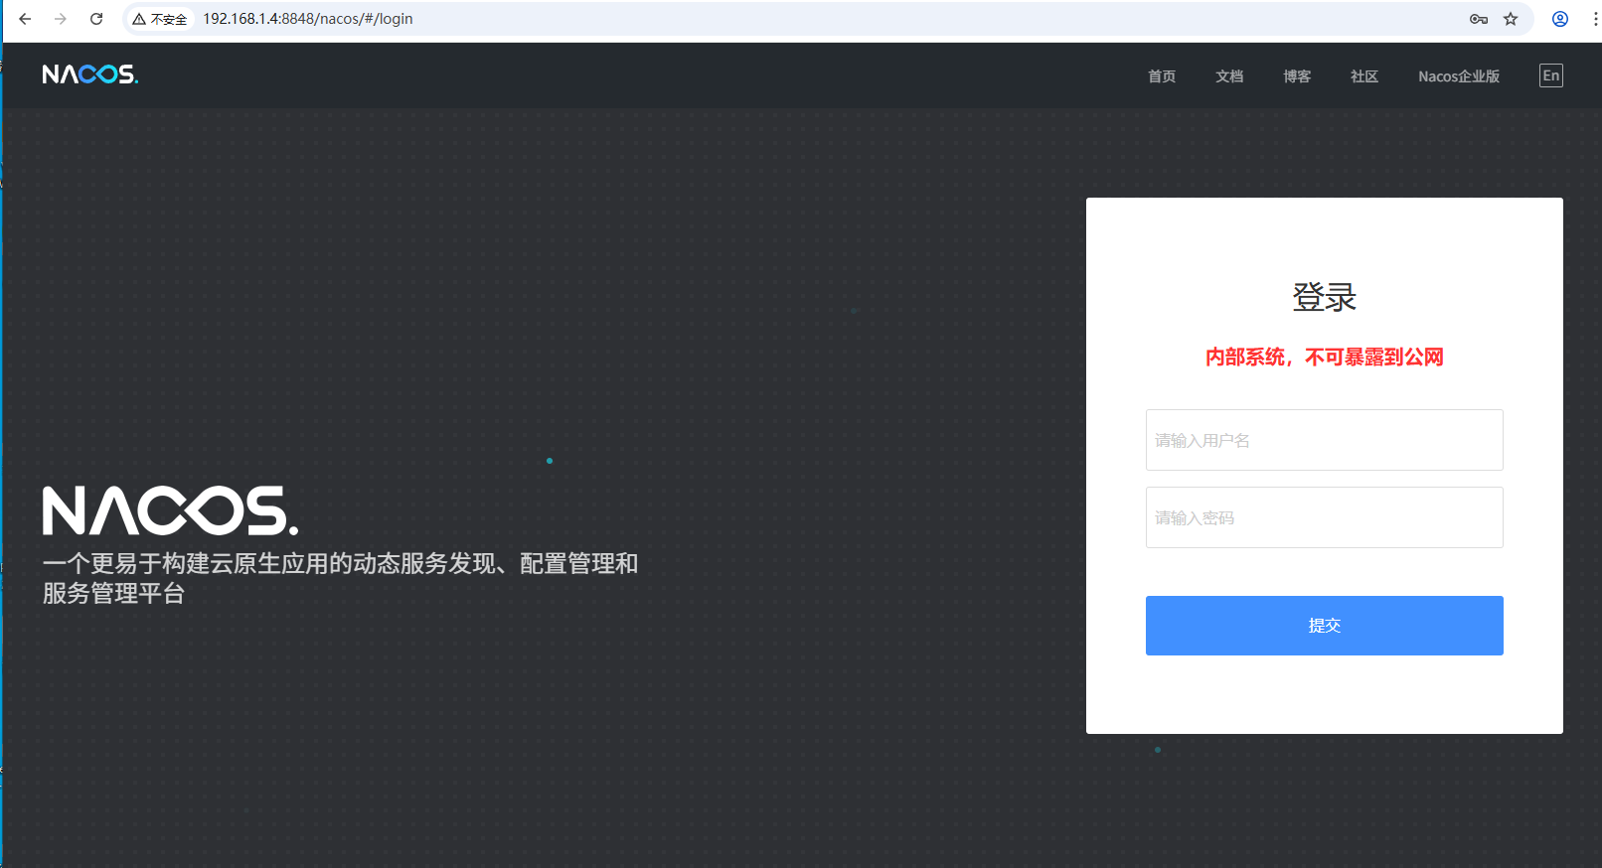
Task: Go back with the browser back arrow
Action: (x=25, y=19)
